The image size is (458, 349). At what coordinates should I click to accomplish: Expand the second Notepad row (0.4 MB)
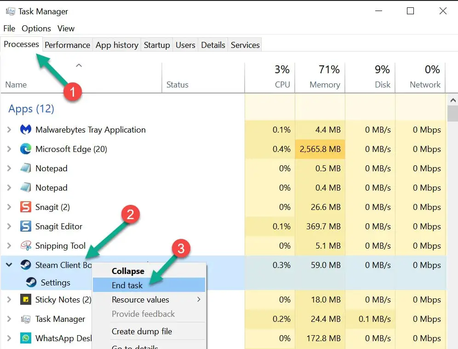coord(9,187)
